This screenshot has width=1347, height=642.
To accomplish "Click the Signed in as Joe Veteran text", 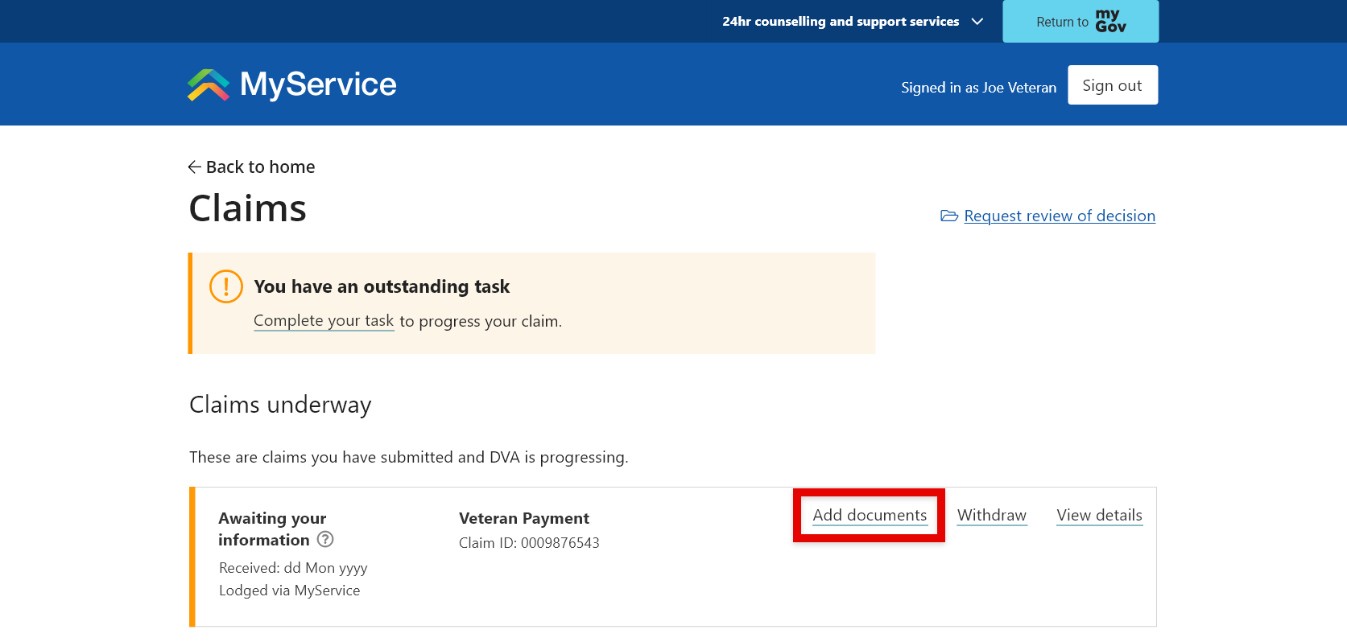I will 978,88.
